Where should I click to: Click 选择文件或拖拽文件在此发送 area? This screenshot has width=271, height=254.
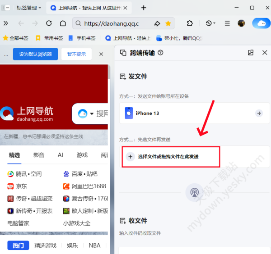click(x=170, y=156)
